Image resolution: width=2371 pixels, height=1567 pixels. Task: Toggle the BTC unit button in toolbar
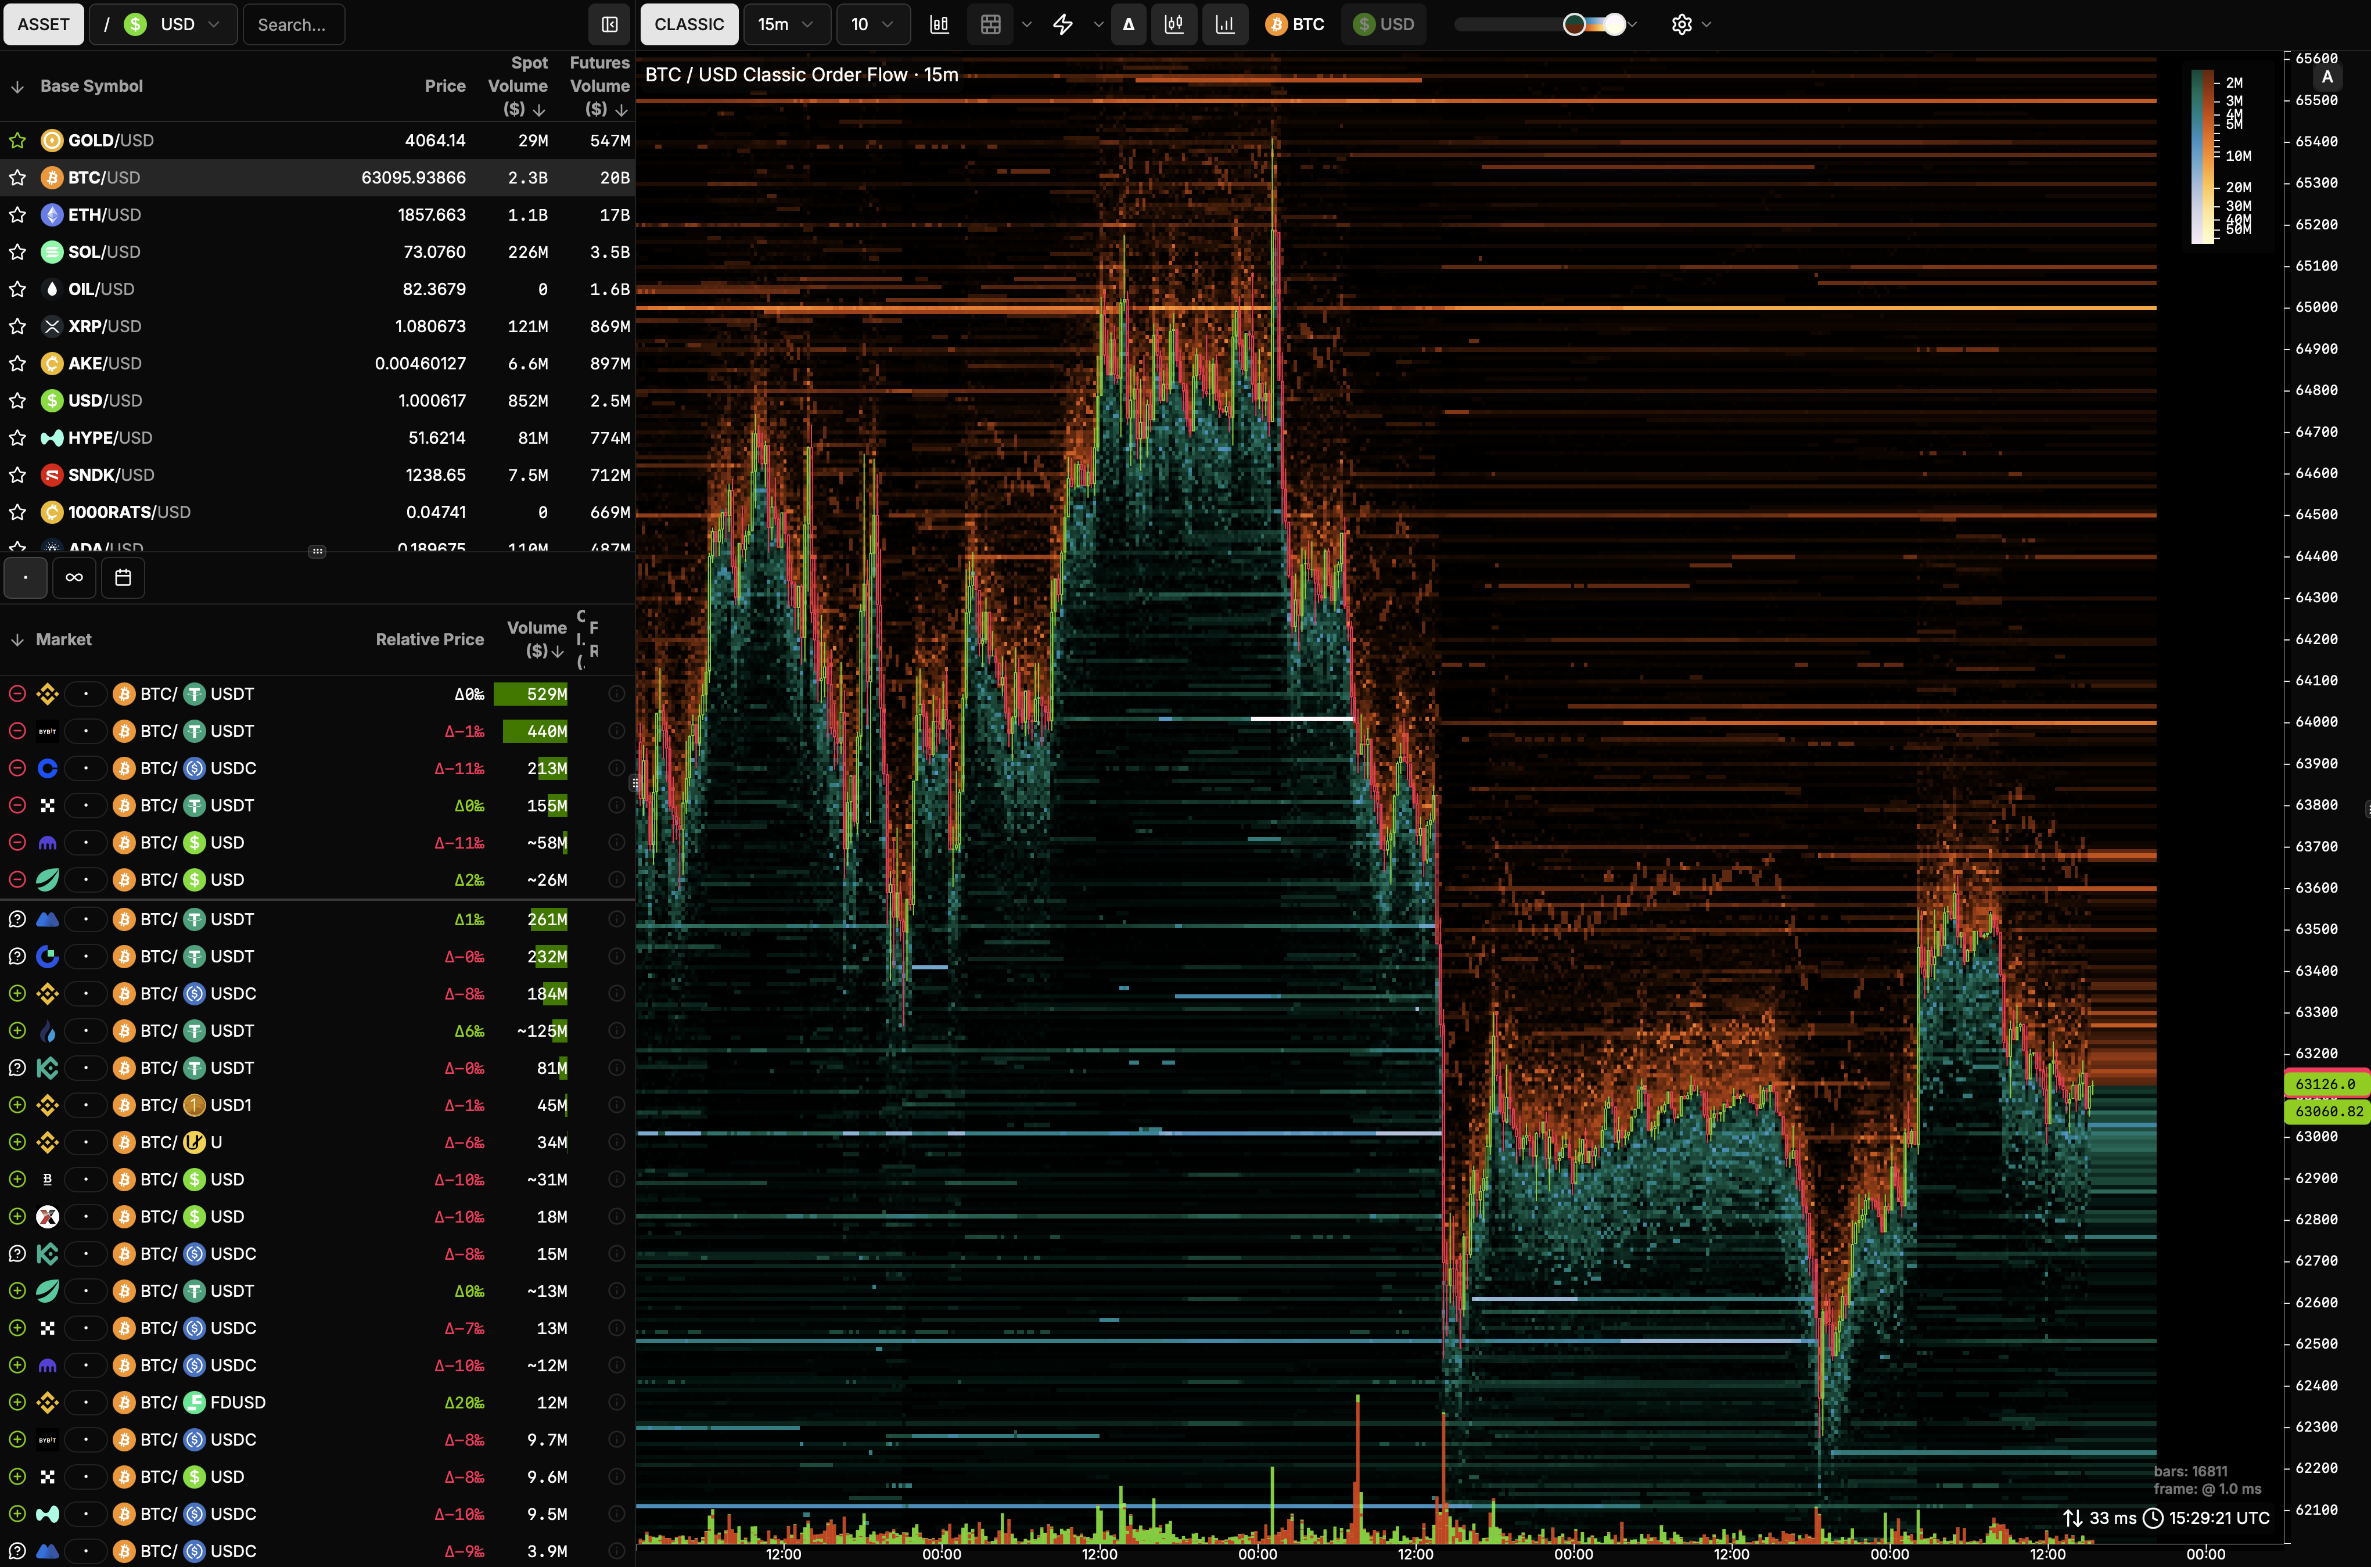pyautogui.click(x=1295, y=24)
